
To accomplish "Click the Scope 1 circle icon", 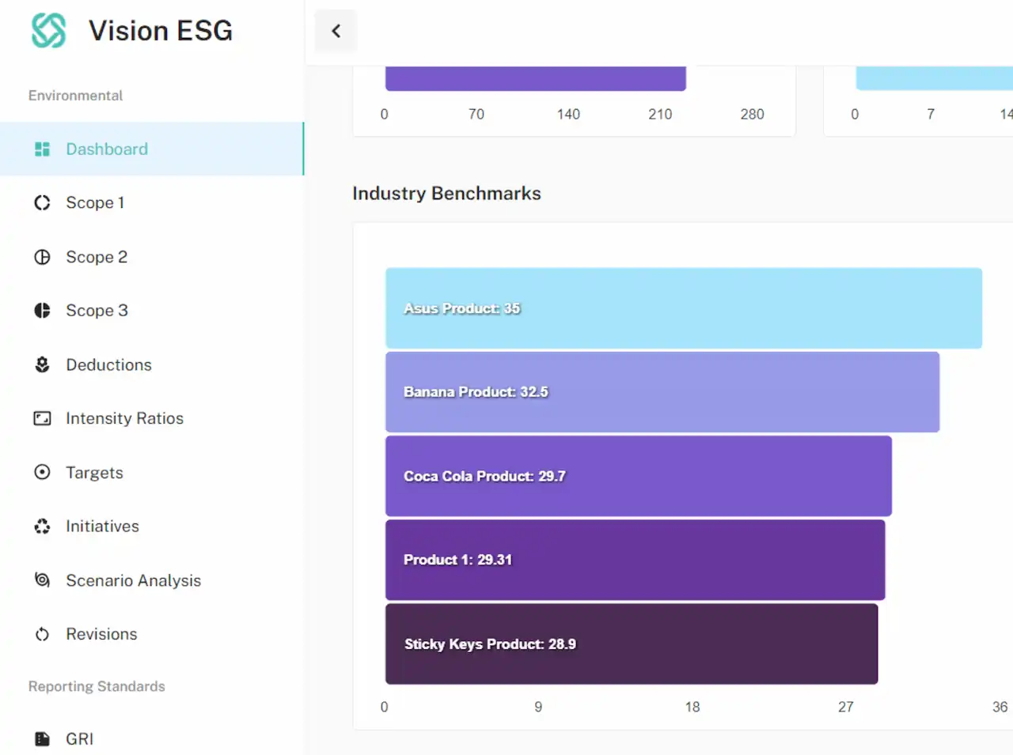I will point(42,203).
